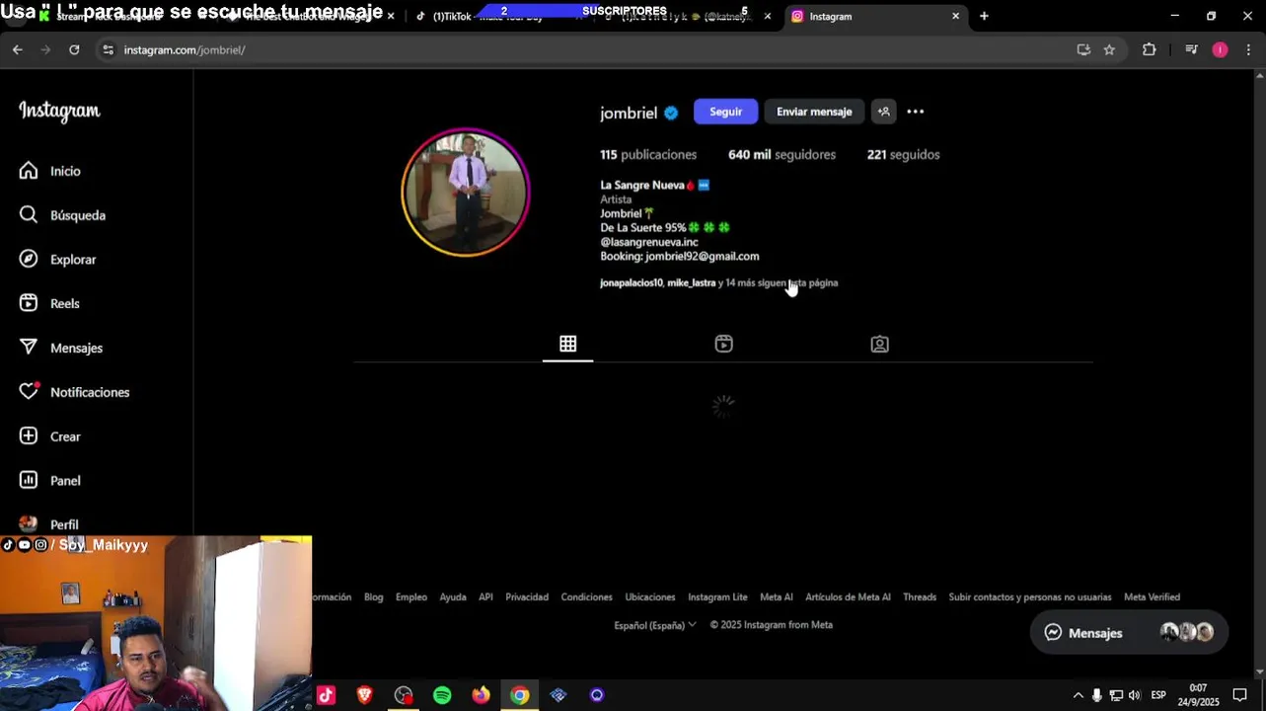
Task: Open Reels from the sidebar
Action: click(49, 303)
